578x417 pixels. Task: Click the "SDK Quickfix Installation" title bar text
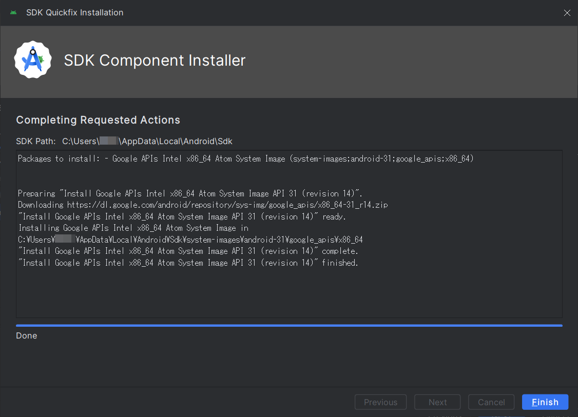pyautogui.click(x=75, y=13)
